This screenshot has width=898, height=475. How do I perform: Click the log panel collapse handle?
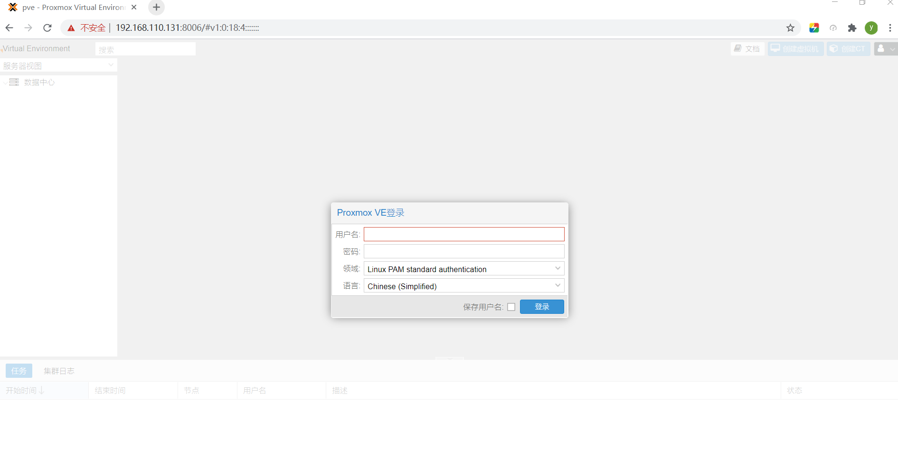point(450,358)
